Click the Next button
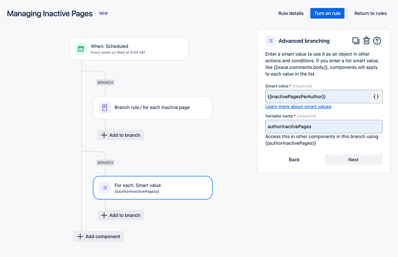398x257 pixels. pos(353,159)
